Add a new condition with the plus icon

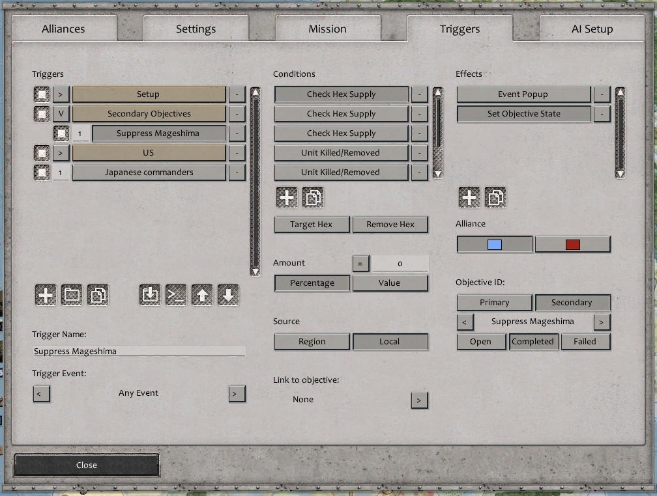tap(286, 197)
